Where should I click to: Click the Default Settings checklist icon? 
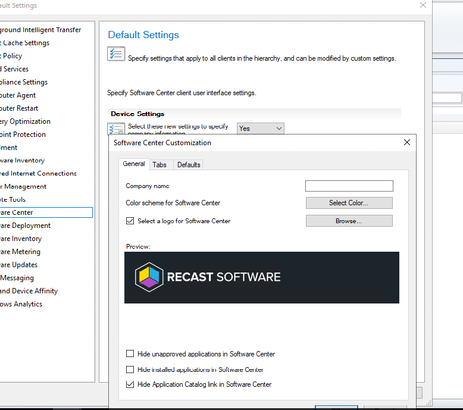click(115, 54)
